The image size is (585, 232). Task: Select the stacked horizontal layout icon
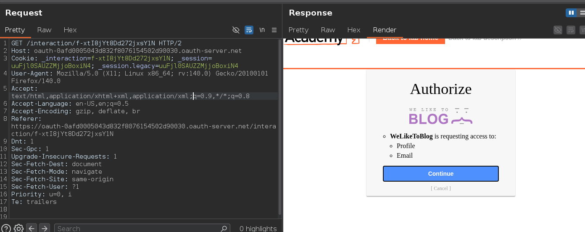(582, 13)
